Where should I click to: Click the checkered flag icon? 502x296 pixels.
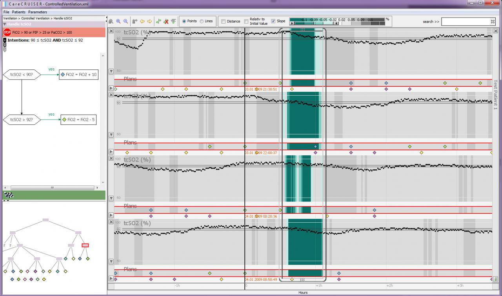click(8, 195)
